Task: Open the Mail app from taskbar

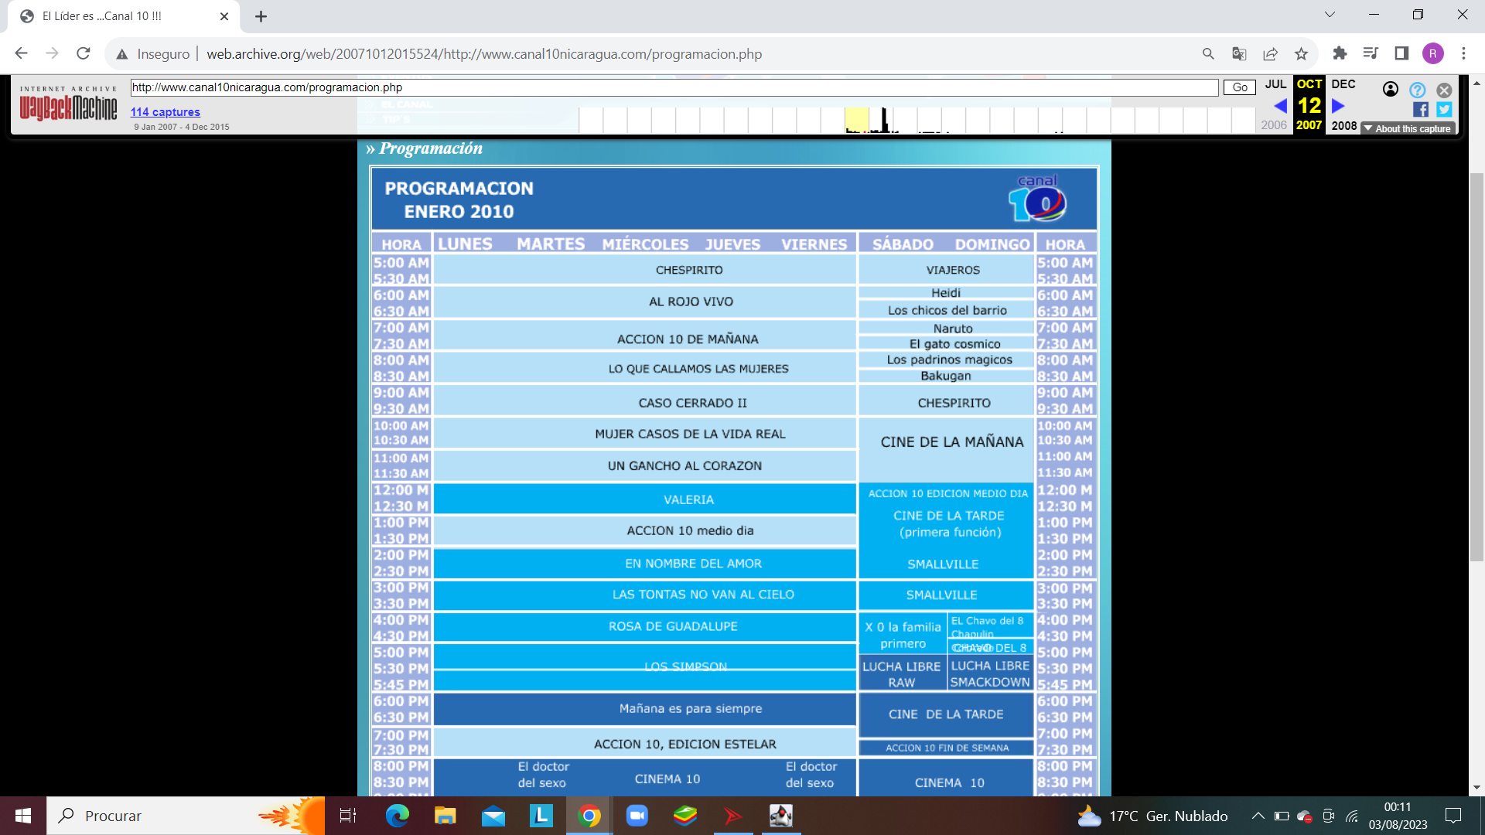Action: pyautogui.click(x=493, y=816)
